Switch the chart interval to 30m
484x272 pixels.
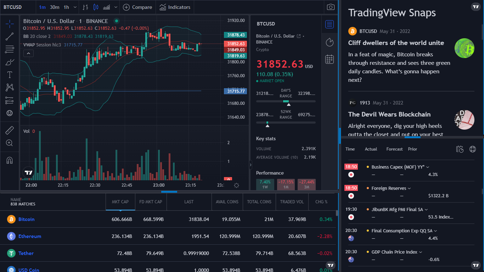(55, 7)
